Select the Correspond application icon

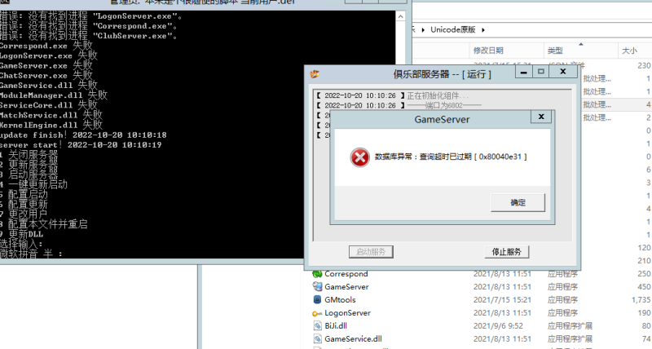317,274
